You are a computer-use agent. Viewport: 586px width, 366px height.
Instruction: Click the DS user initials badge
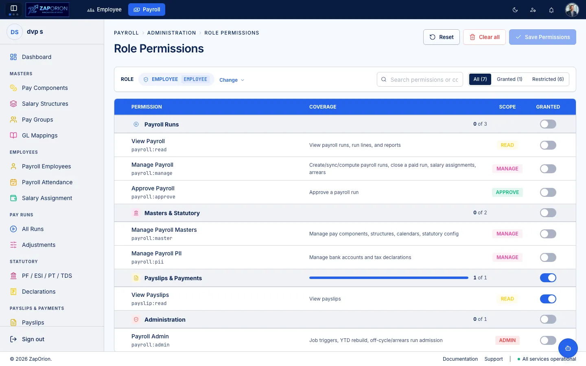15,32
